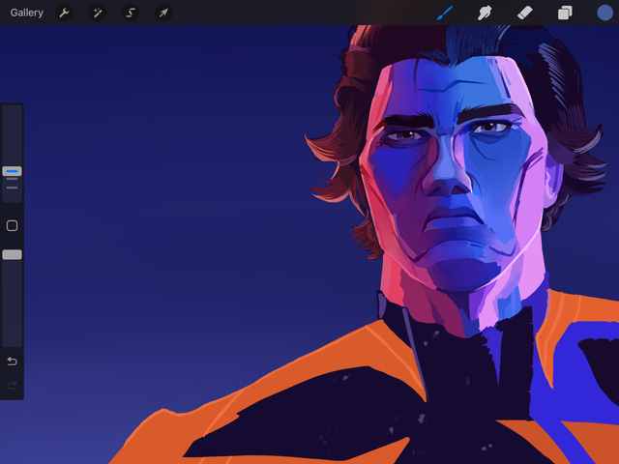Click the grey brush opacity slider handle

click(x=12, y=254)
